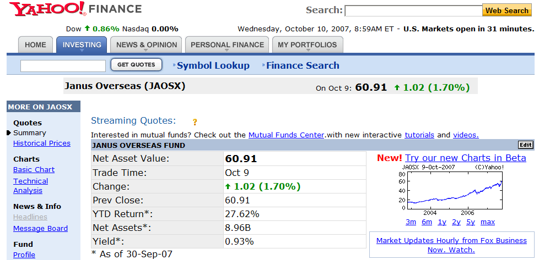Expand the News & Opinion tab arrow
Image resolution: width=539 pixels, height=260 pixels.
click(145, 51)
